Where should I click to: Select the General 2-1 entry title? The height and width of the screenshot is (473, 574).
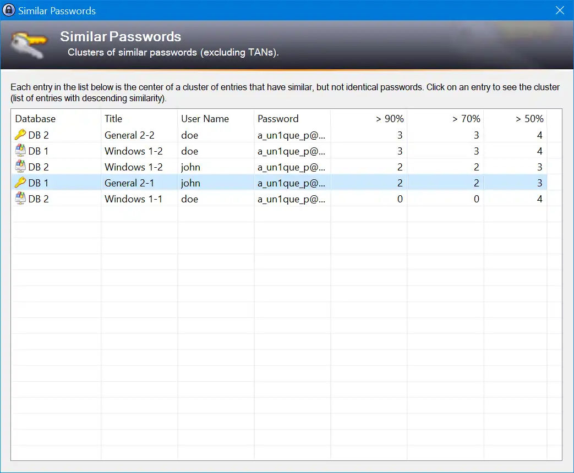click(129, 183)
